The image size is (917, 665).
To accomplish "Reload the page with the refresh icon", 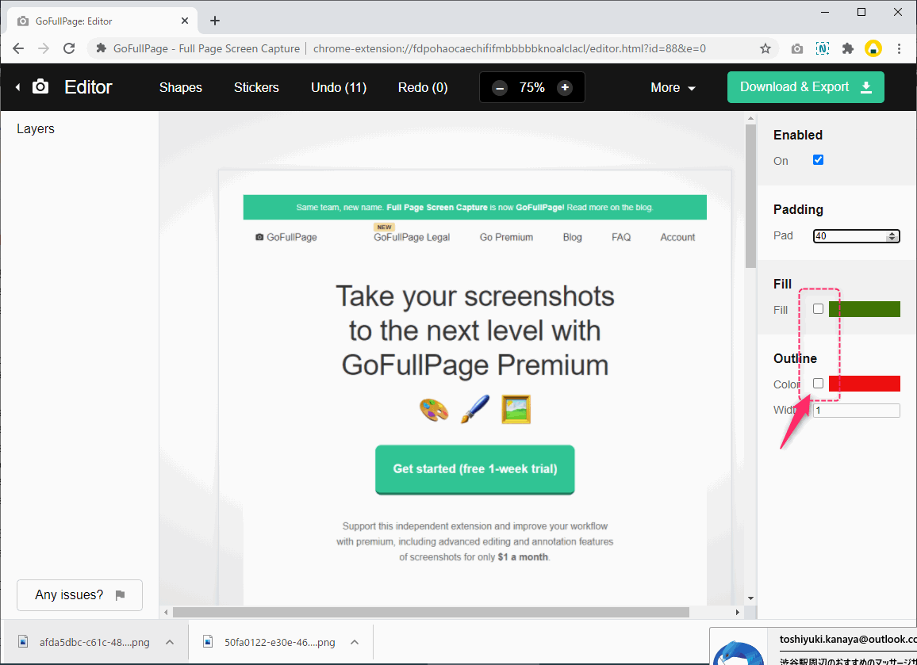I will (x=69, y=48).
